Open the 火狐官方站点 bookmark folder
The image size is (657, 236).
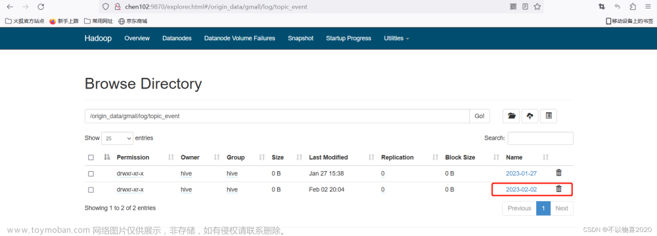click(x=25, y=21)
